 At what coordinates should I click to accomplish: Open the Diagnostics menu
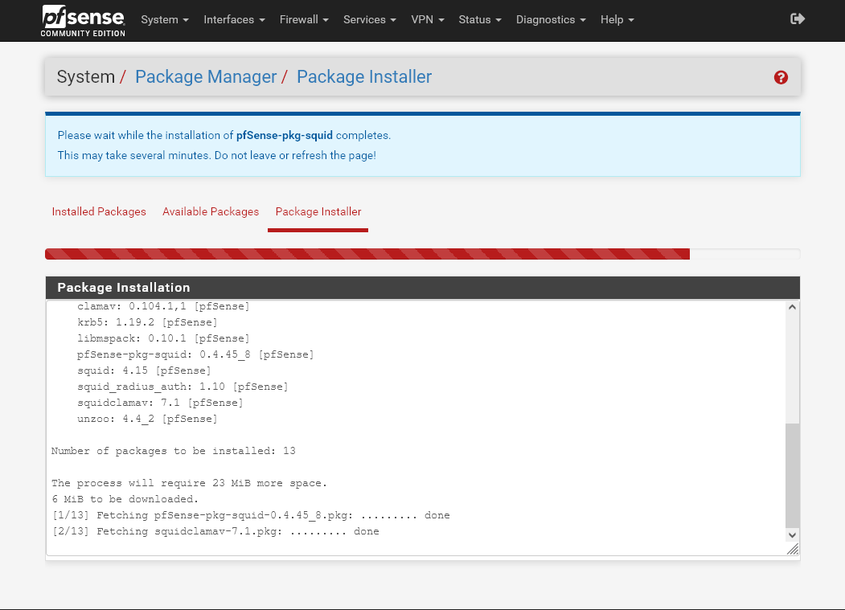551,19
